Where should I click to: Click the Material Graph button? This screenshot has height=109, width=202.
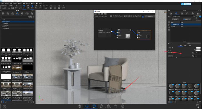pyautogui.click(x=175, y=19)
